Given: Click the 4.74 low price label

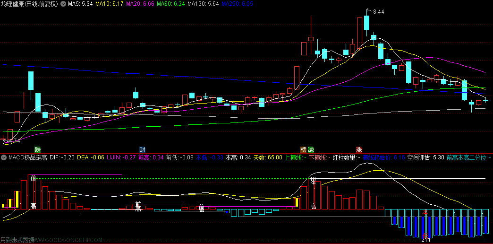Looking at the screenshot, I should pyautogui.click(x=15, y=141).
